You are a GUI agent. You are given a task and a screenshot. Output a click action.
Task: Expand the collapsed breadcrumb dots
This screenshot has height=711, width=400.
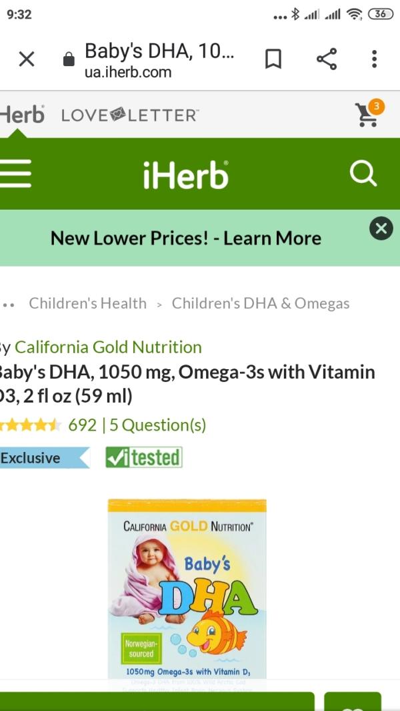point(9,304)
